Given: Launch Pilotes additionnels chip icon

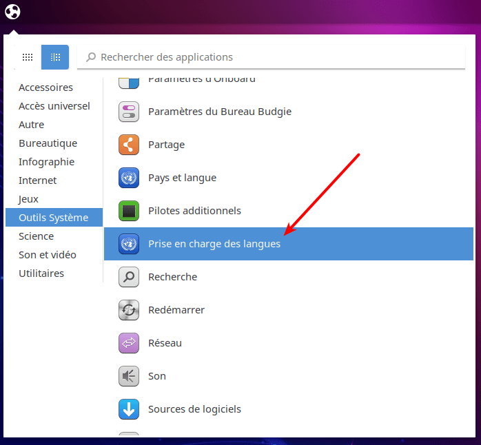Looking at the screenshot, I should 129,211.
